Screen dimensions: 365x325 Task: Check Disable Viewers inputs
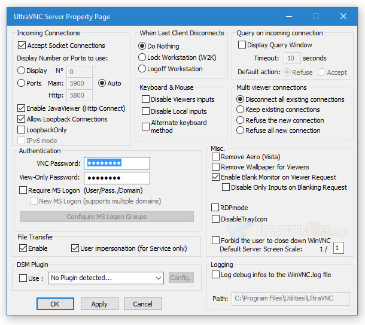(x=146, y=99)
